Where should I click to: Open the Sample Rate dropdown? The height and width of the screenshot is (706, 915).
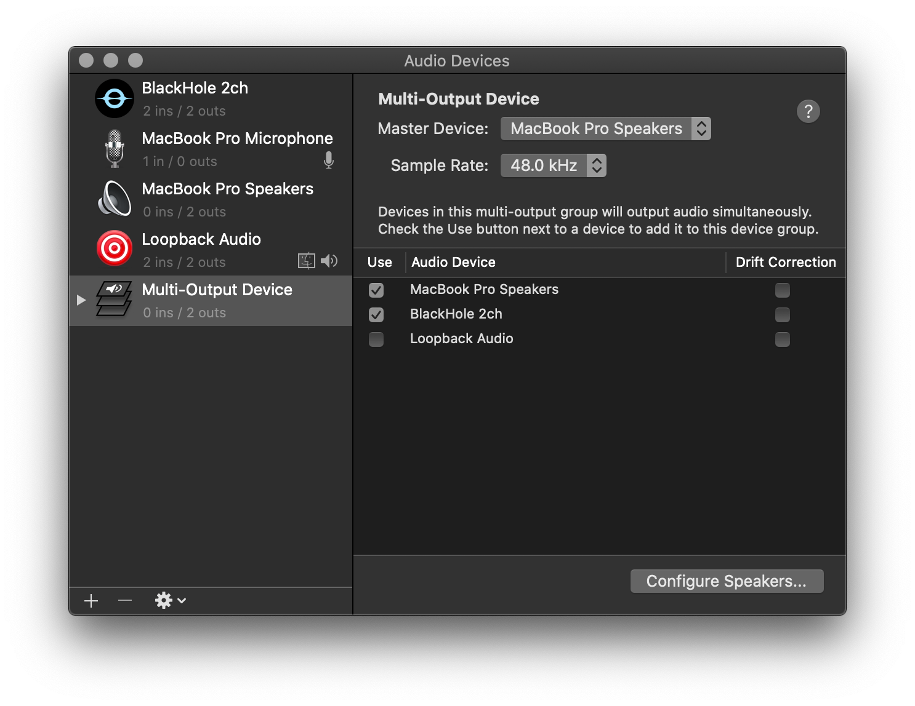tap(553, 165)
